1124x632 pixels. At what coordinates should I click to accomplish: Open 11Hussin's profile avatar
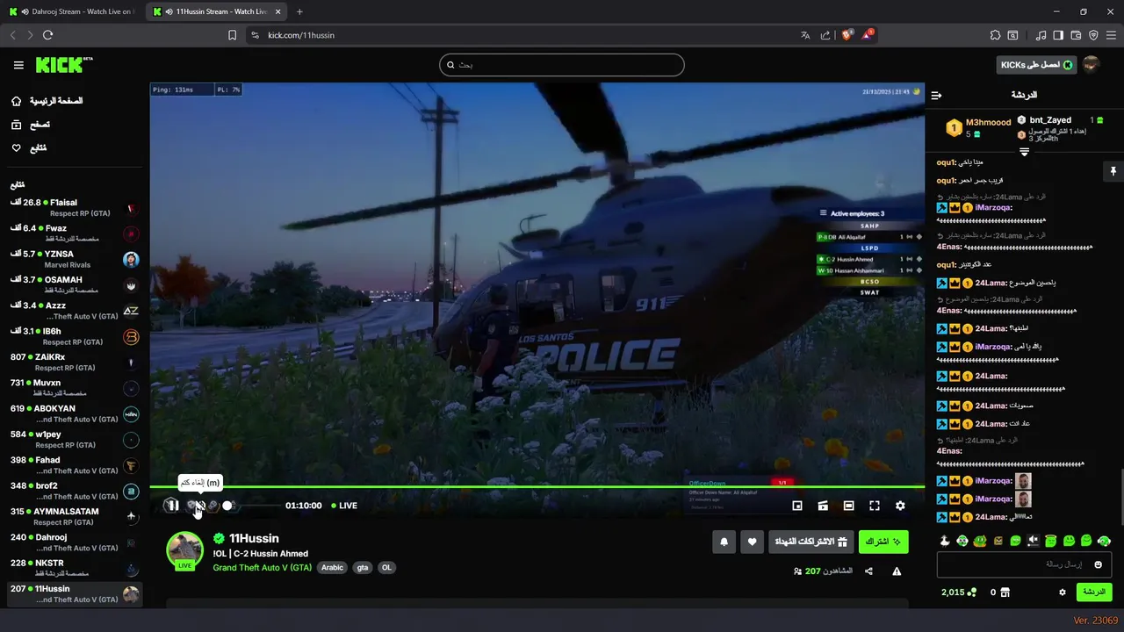tap(184, 550)
